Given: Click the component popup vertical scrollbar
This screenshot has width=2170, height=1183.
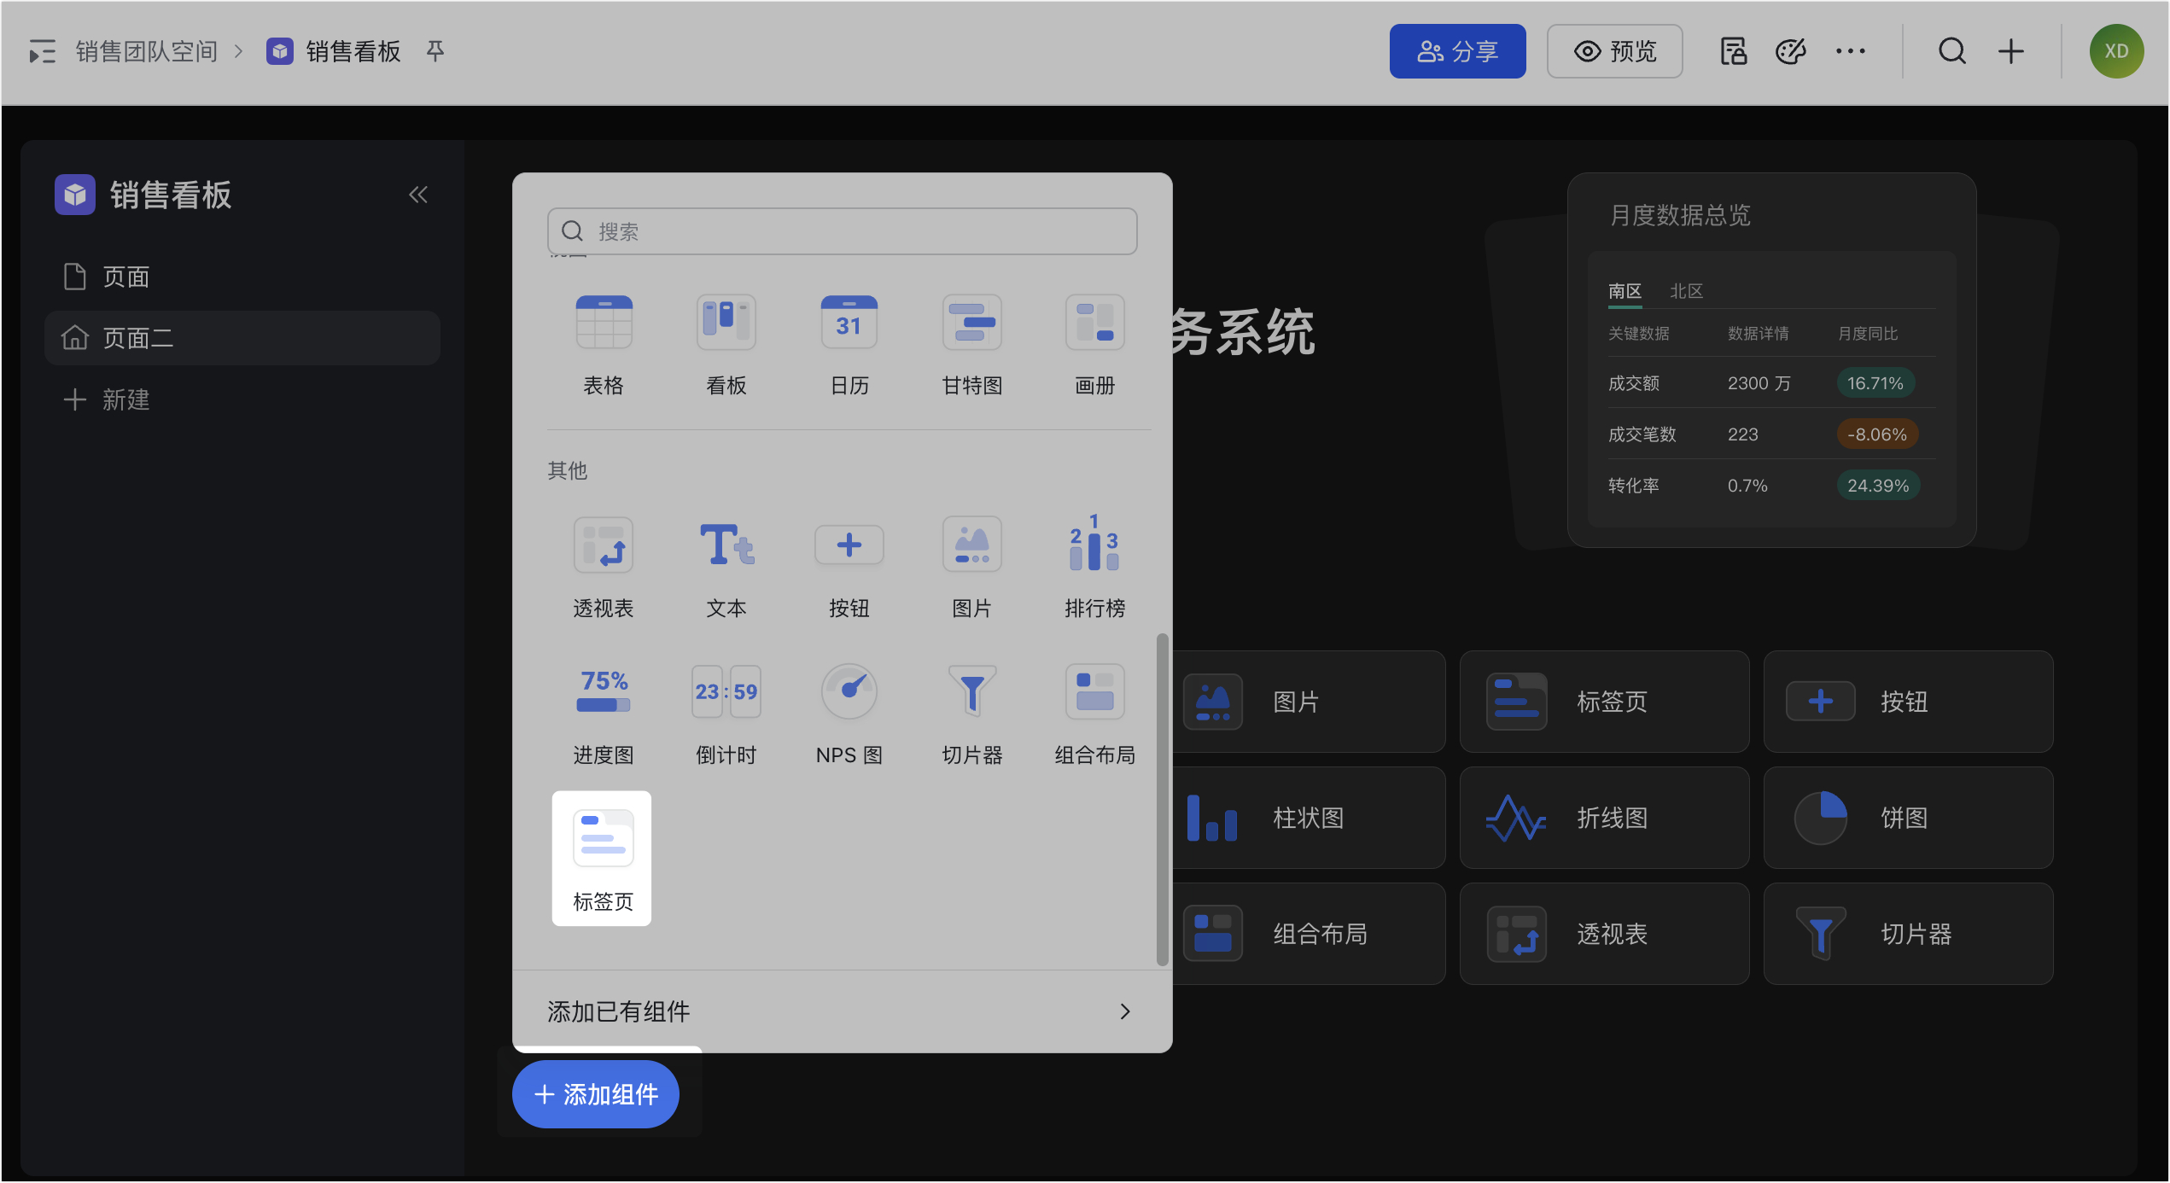Looking at the screenshot, I should tap(1161, 799).
